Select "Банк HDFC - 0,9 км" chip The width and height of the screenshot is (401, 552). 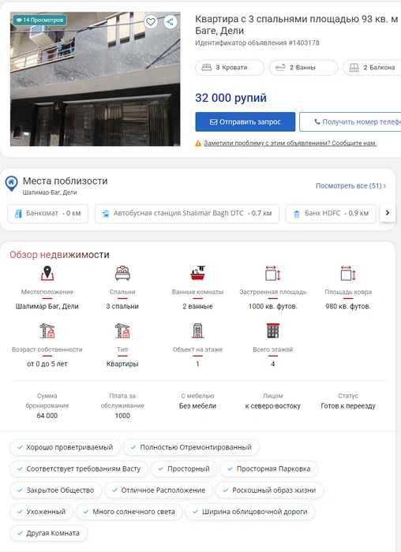pos(331,214)
